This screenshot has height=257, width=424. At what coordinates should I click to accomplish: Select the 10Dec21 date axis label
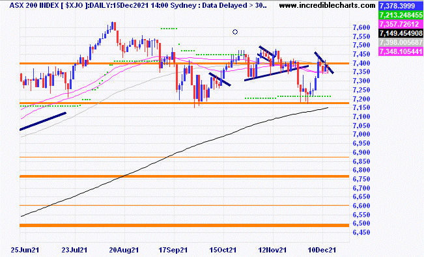point(322,250)
